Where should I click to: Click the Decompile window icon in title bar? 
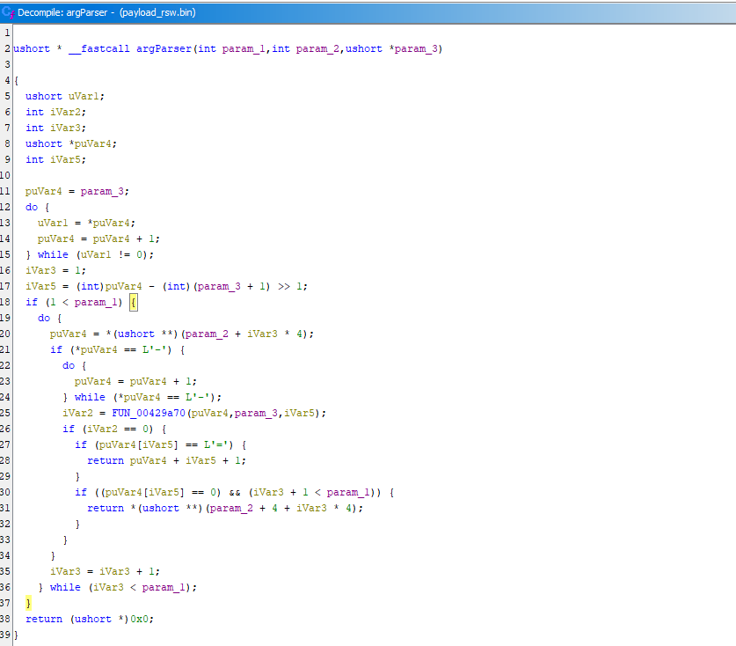point(8,12)
